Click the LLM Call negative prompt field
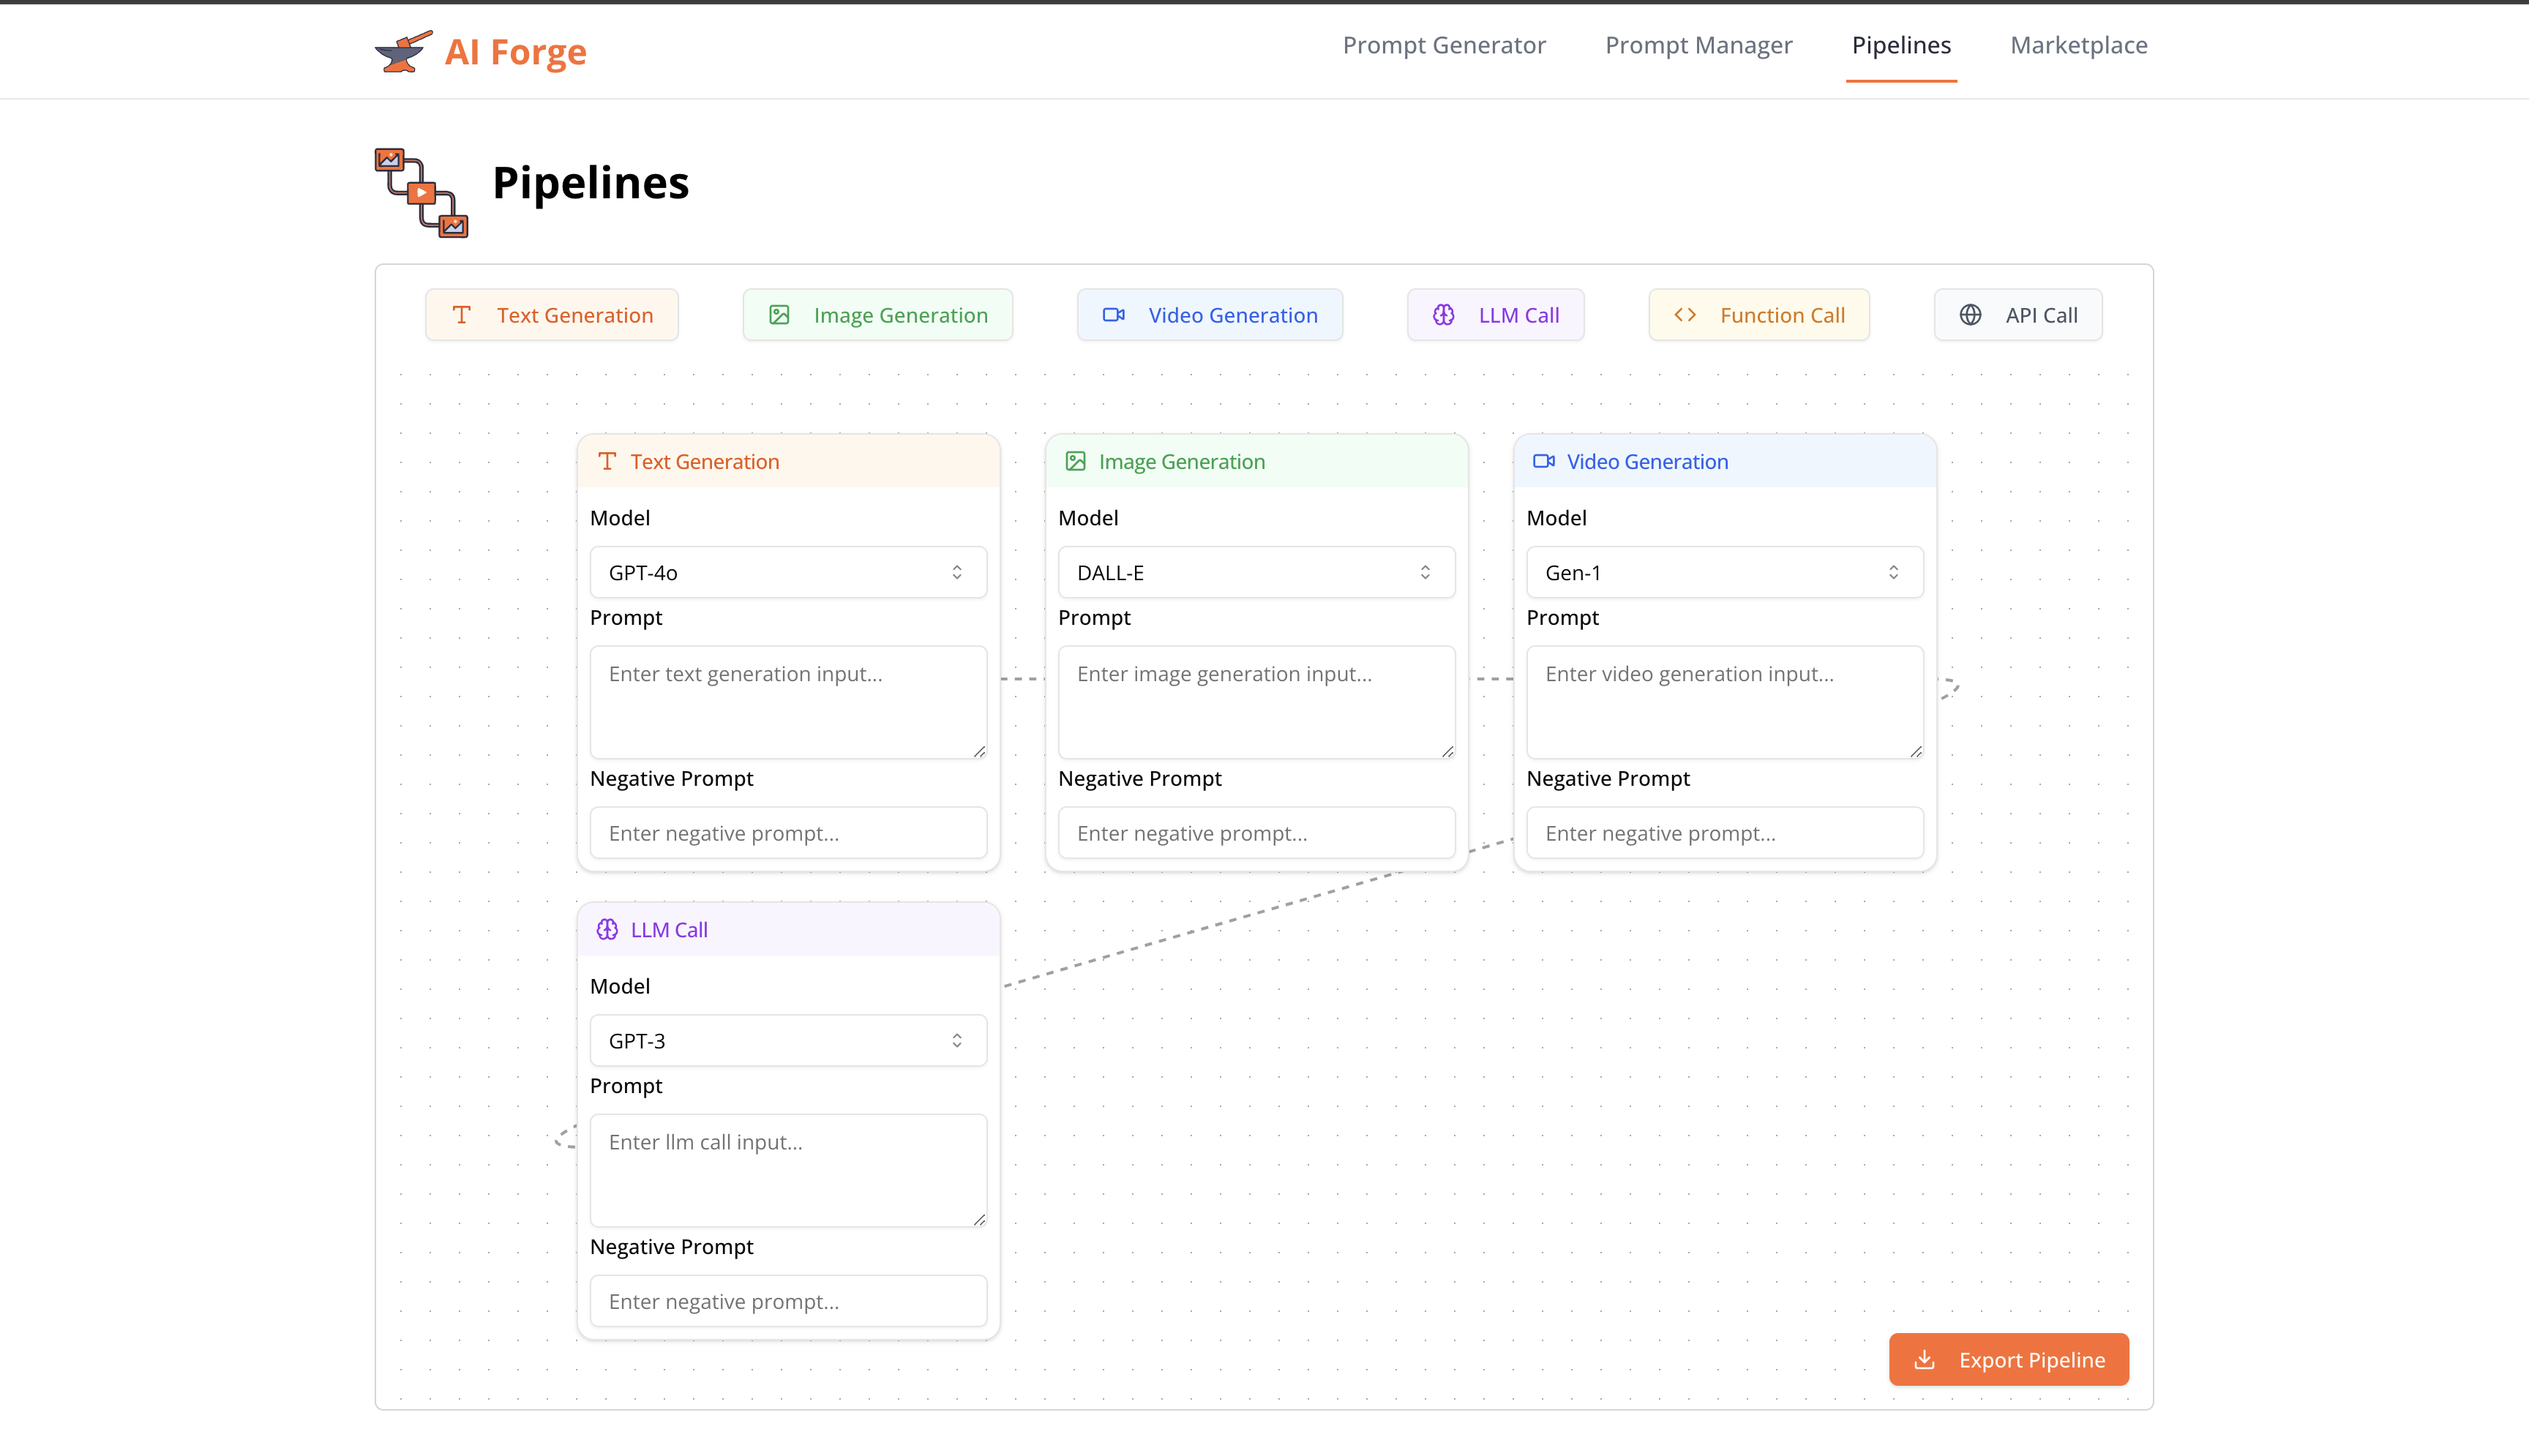 pyautogui.click(x=787, y=1300)
